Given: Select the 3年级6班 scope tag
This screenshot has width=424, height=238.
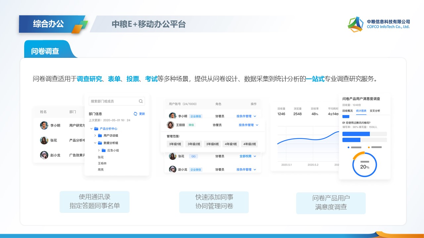Looking at the screenshot, I should point(212,144).
